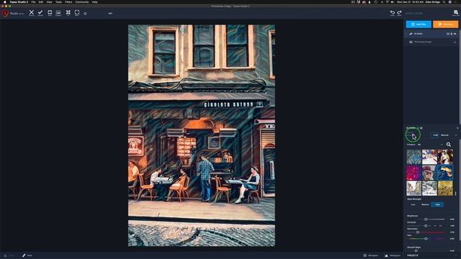This screenshot has height=259, width=461.
Task: Click the orange Add Look button
Action: tap(445, 24)
